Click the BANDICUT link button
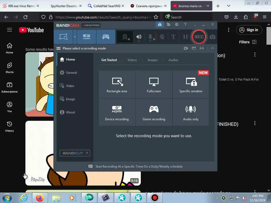The width and height of the screenshot is (271, 203). (x=75, y=153)
